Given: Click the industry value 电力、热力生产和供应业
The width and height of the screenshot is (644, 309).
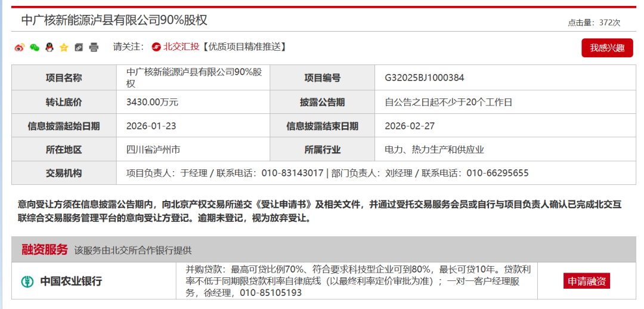Looking at the screenshot, I should [435, 150].
